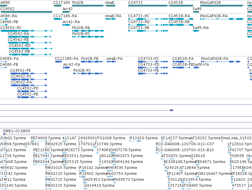Screen dimensions: 252x190
Task: Select protein CG4538-PB
Action: pyautogui.click(x=183, y=65)
